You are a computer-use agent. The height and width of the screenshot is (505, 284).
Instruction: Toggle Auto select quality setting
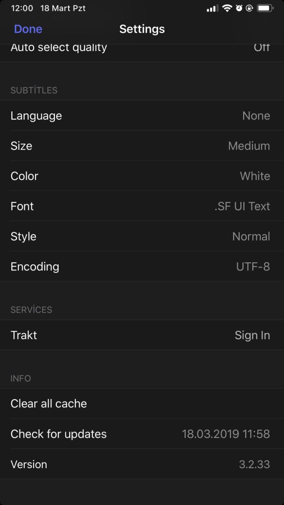pos(142,52)
